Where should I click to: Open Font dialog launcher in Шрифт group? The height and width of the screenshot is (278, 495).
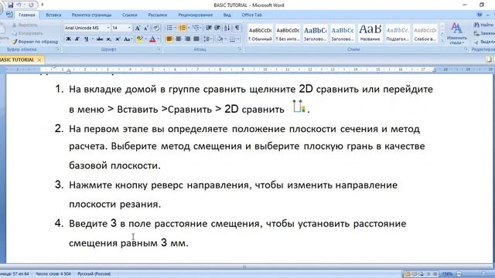(x=159, y=49)
